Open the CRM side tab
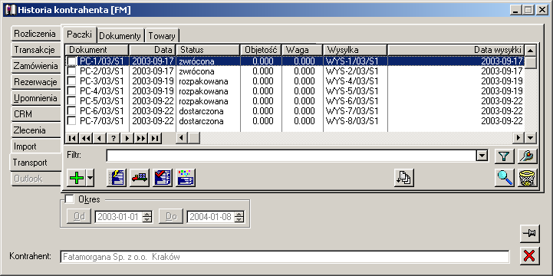This screenshot has height=276, width=553. pyautogui.click(x=35, y=114)
